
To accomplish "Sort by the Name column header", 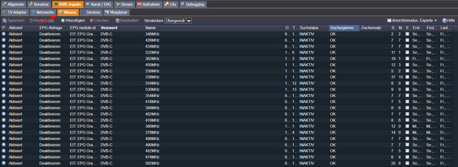I will pyautogui.click(x=214, y=28).
